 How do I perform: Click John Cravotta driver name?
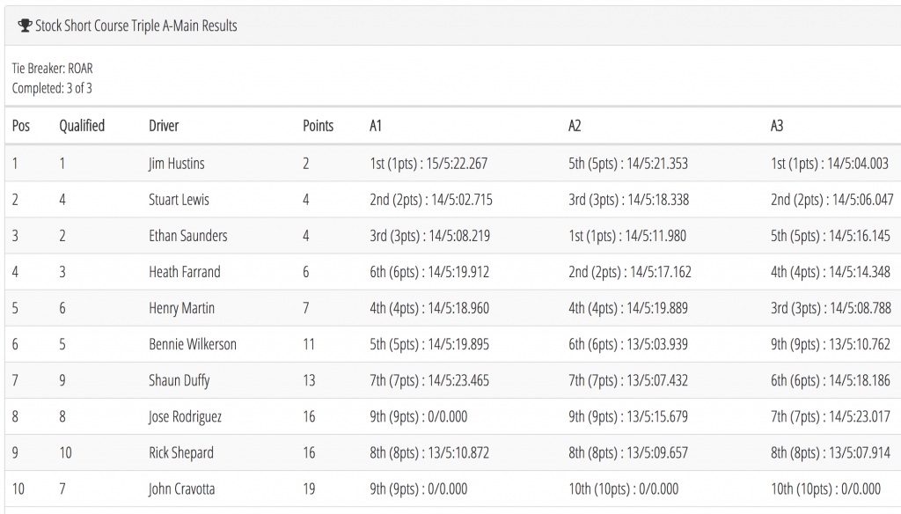coord(181,489)
